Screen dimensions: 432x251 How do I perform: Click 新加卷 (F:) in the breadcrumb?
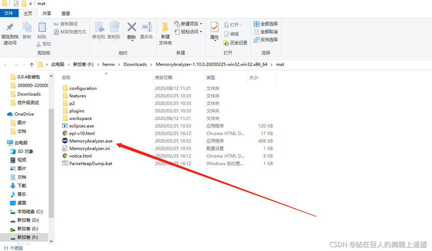click(83, 64)
